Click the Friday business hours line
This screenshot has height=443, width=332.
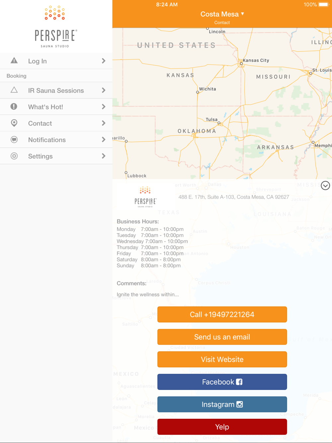click(150, 253)
